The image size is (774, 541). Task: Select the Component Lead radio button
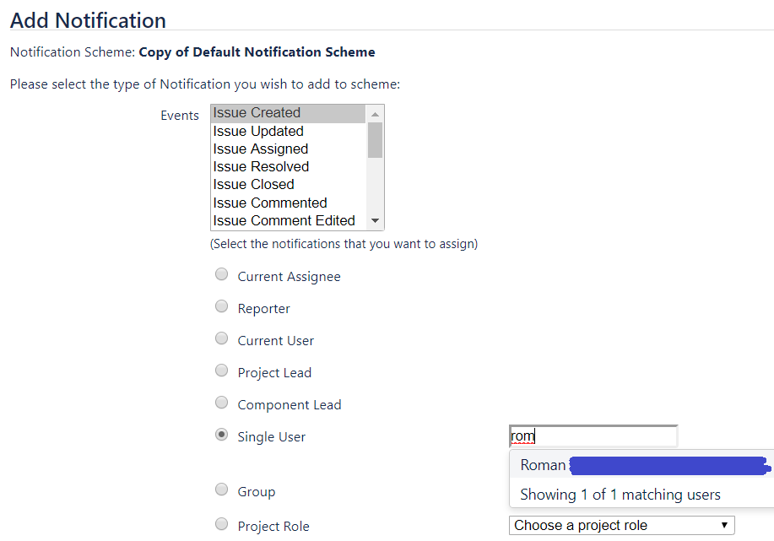tap(222, 403)
